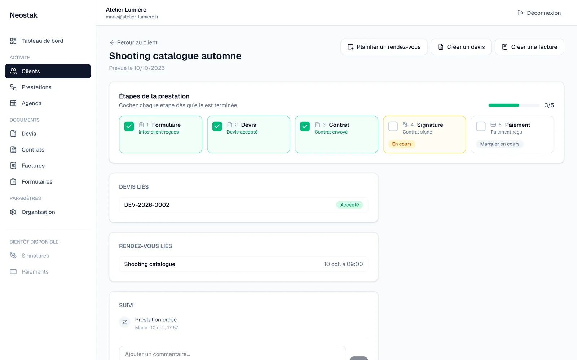The width and height of the screenshot is (577, 360).
Task: Open the Shooting catalogue appointment row
Action: tap(243, 264)
